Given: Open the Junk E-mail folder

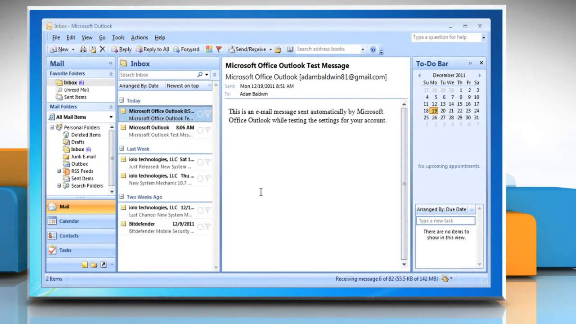Looking at the screenshot, I should pyautogui.click(x=79, y=157).
